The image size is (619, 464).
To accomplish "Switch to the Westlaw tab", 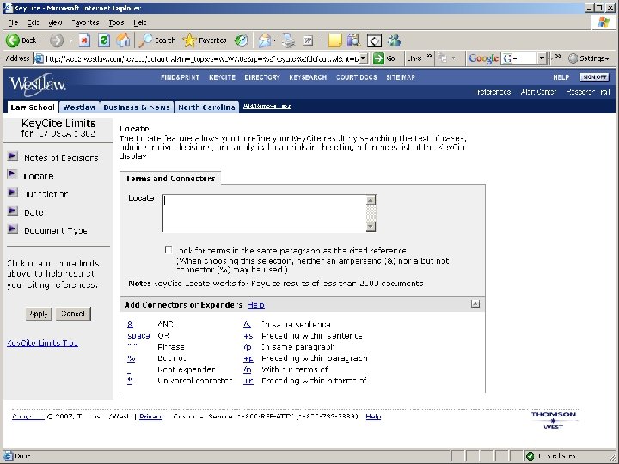I will pyautogui.click(x=79, y=107).
